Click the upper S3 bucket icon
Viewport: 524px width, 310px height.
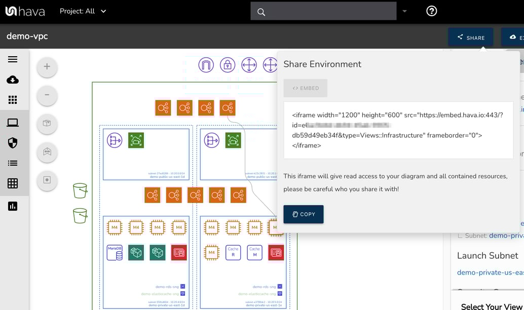pos(80,191)
